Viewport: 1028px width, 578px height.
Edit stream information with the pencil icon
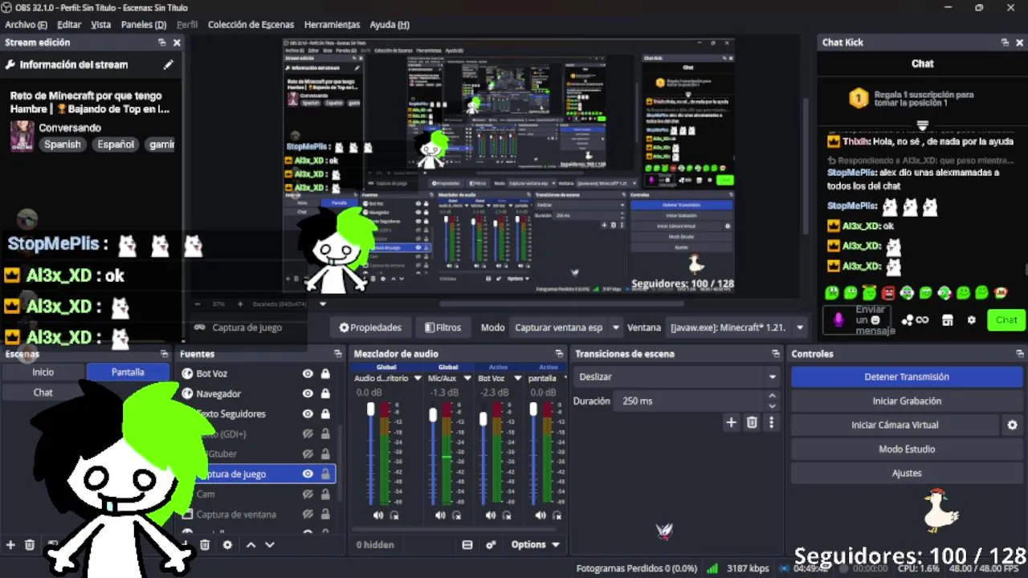tap(168, 65)
